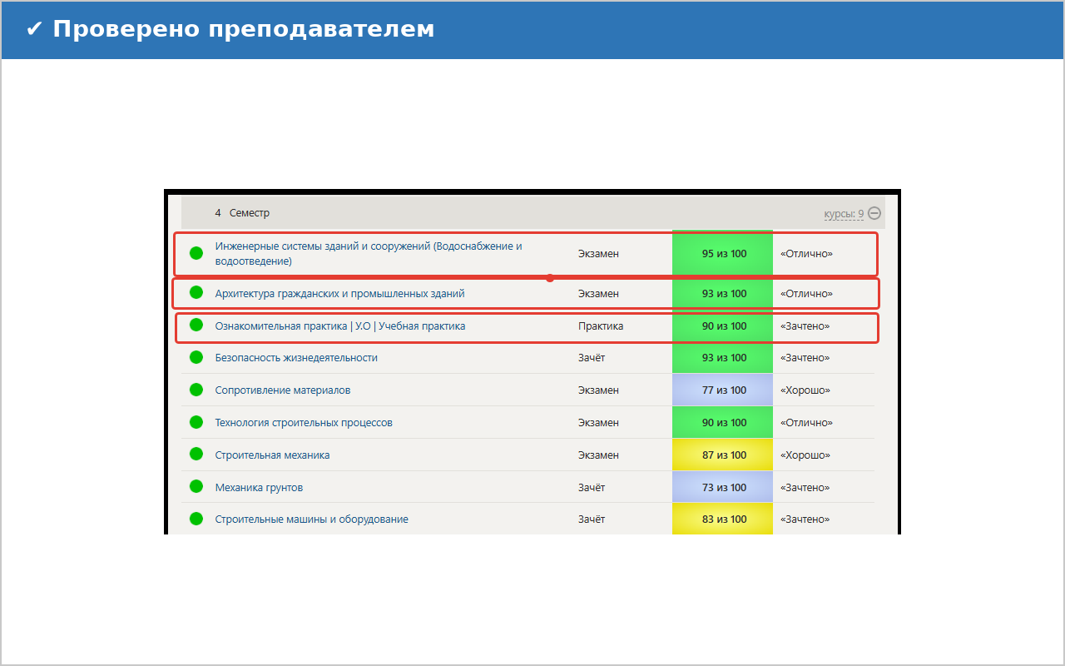This screenshot has width=1065, height=666.
Task: Click blue score cell '77 из 100'
Action: 723,390
